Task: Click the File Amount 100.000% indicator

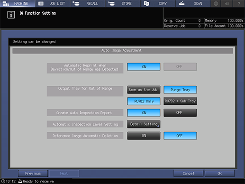Action: [224, 26]
